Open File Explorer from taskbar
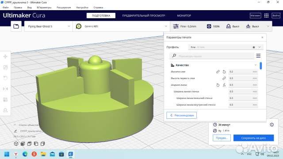 43,154
